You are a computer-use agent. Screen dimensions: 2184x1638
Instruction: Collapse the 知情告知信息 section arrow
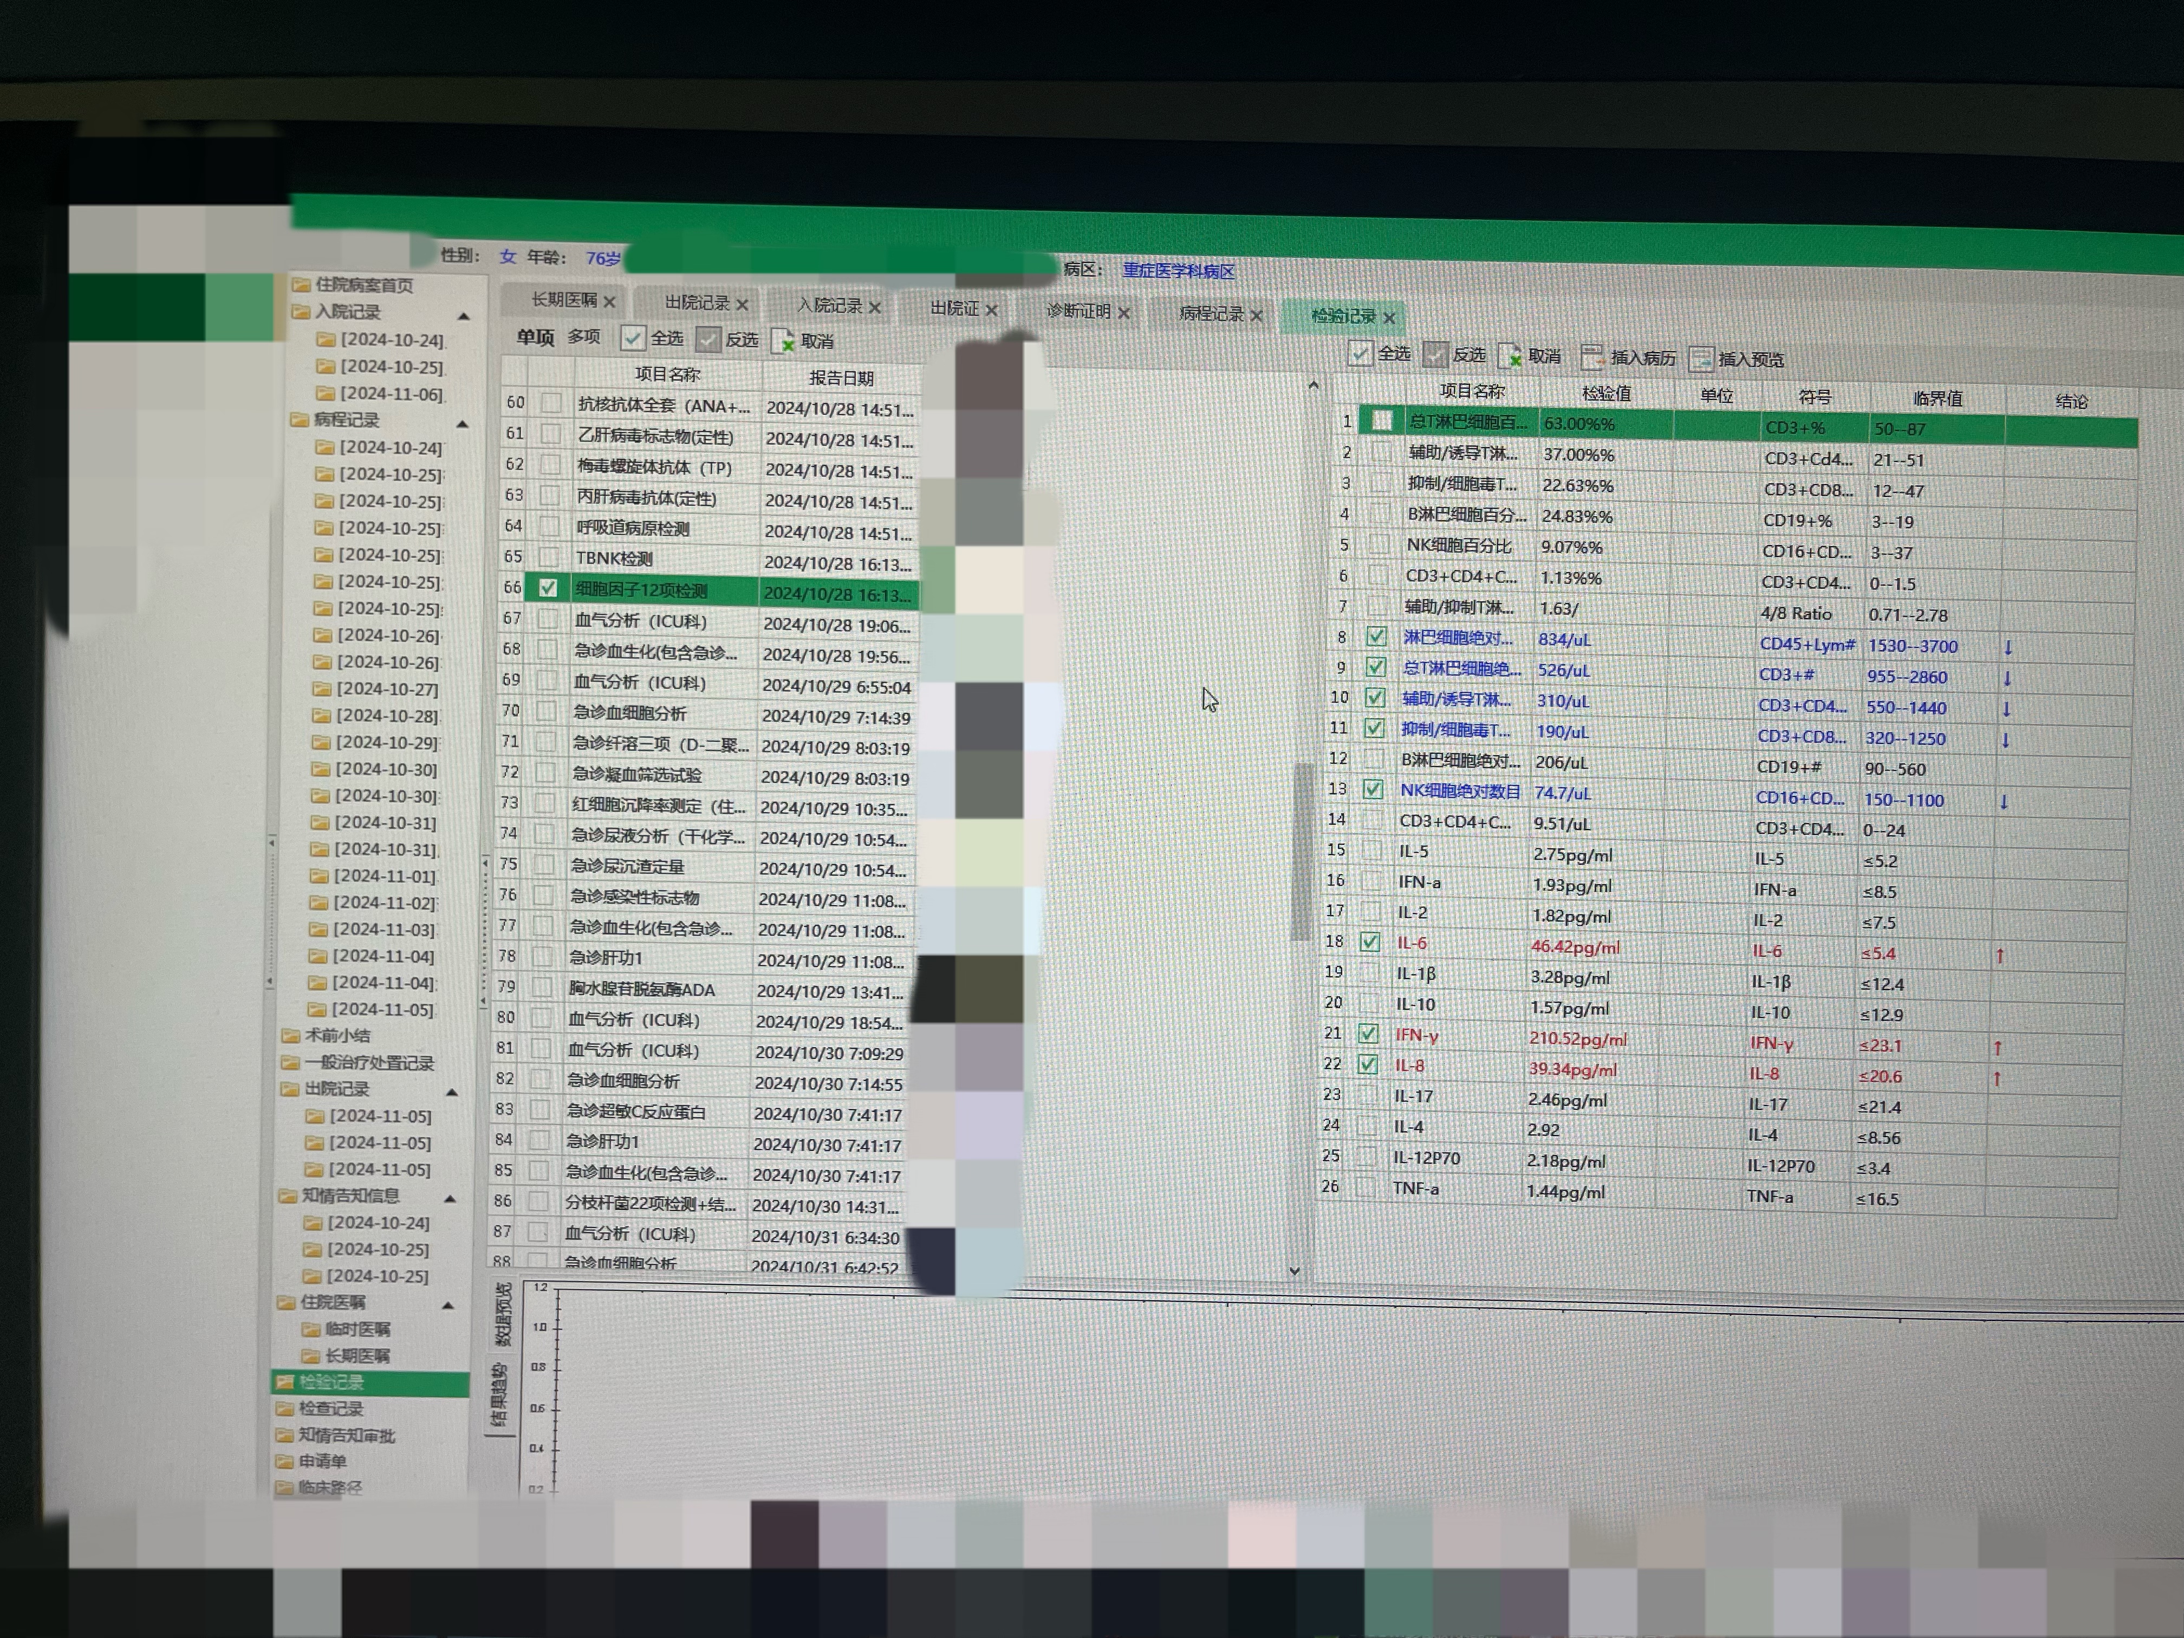click(x=450, y=1199)
